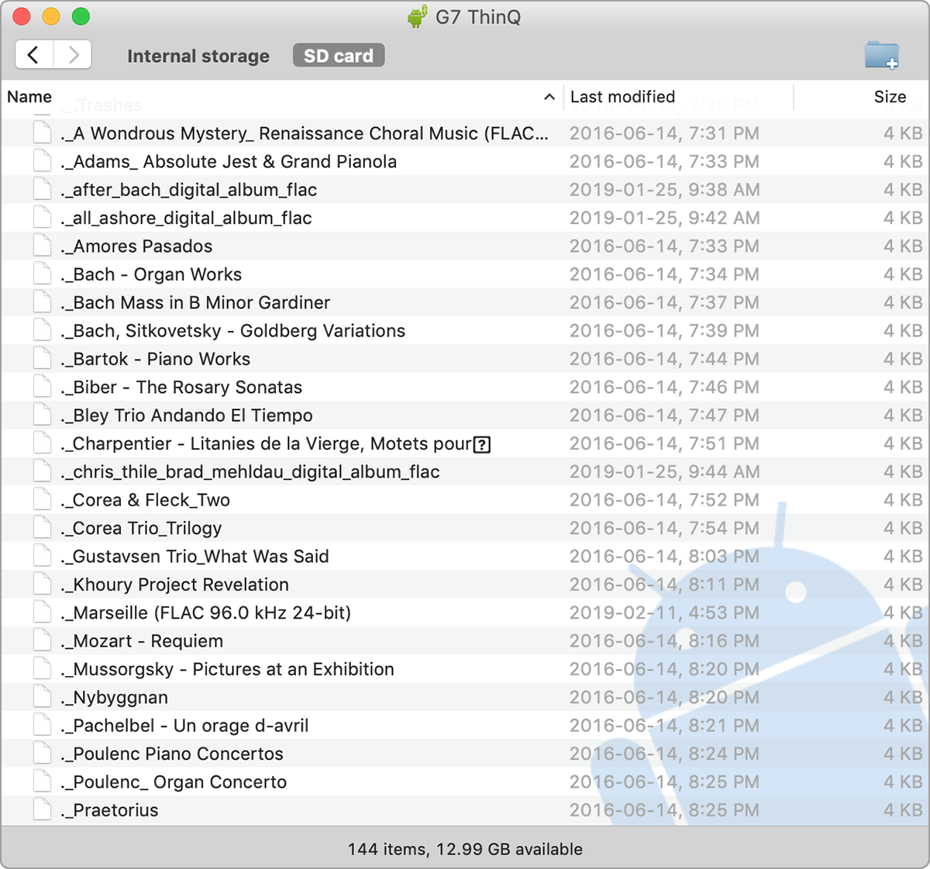Toggle the sort direction arrow in Name column
This screenshot has height=869, width=930.
point(549,97)
